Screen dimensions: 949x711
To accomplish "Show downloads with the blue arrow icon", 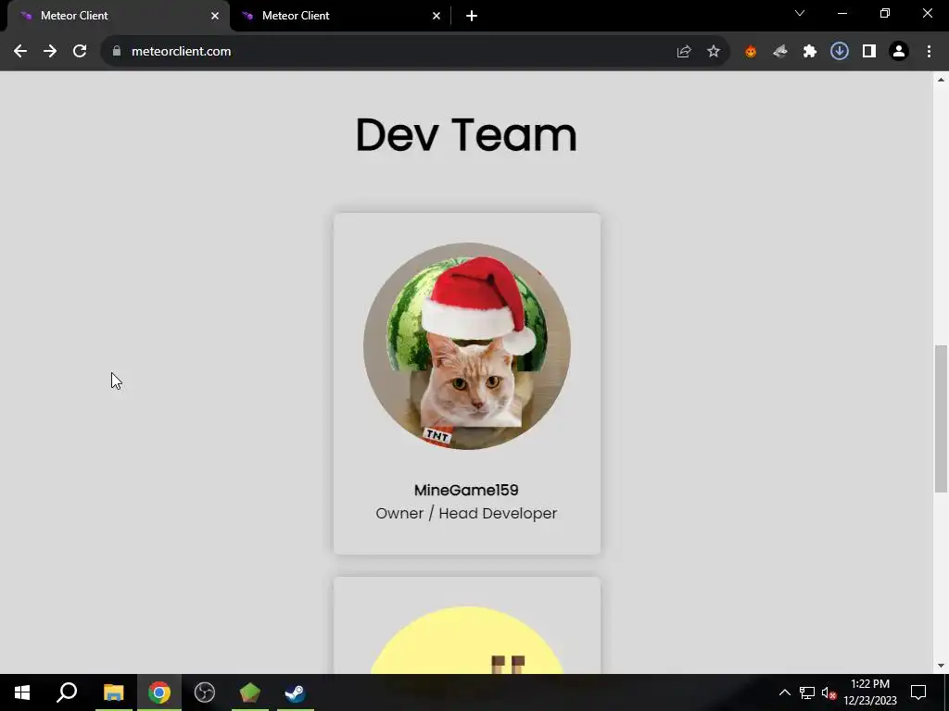I will (x=840, y=52).
